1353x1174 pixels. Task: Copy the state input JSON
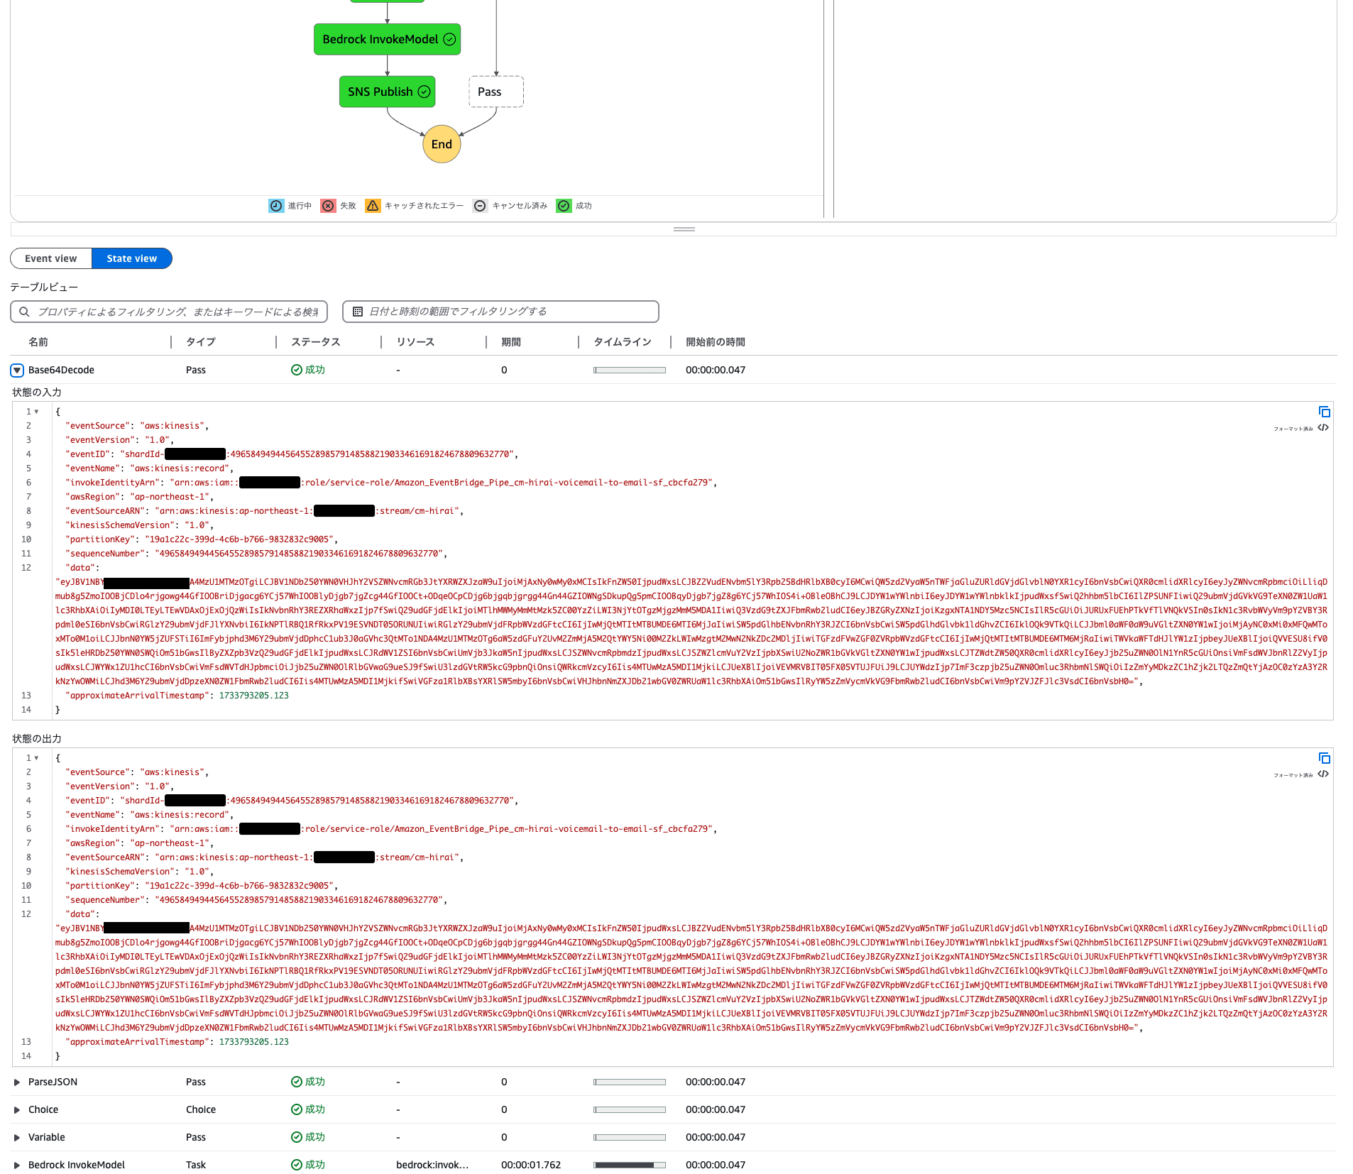(x=1324, y=412)
